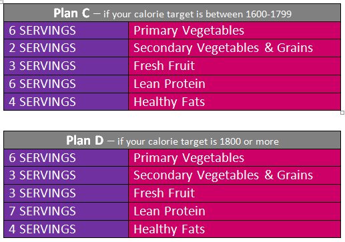Click Primary Vegetables cell in Plan D
345x242 pixels.
click(x=234, y=158)
